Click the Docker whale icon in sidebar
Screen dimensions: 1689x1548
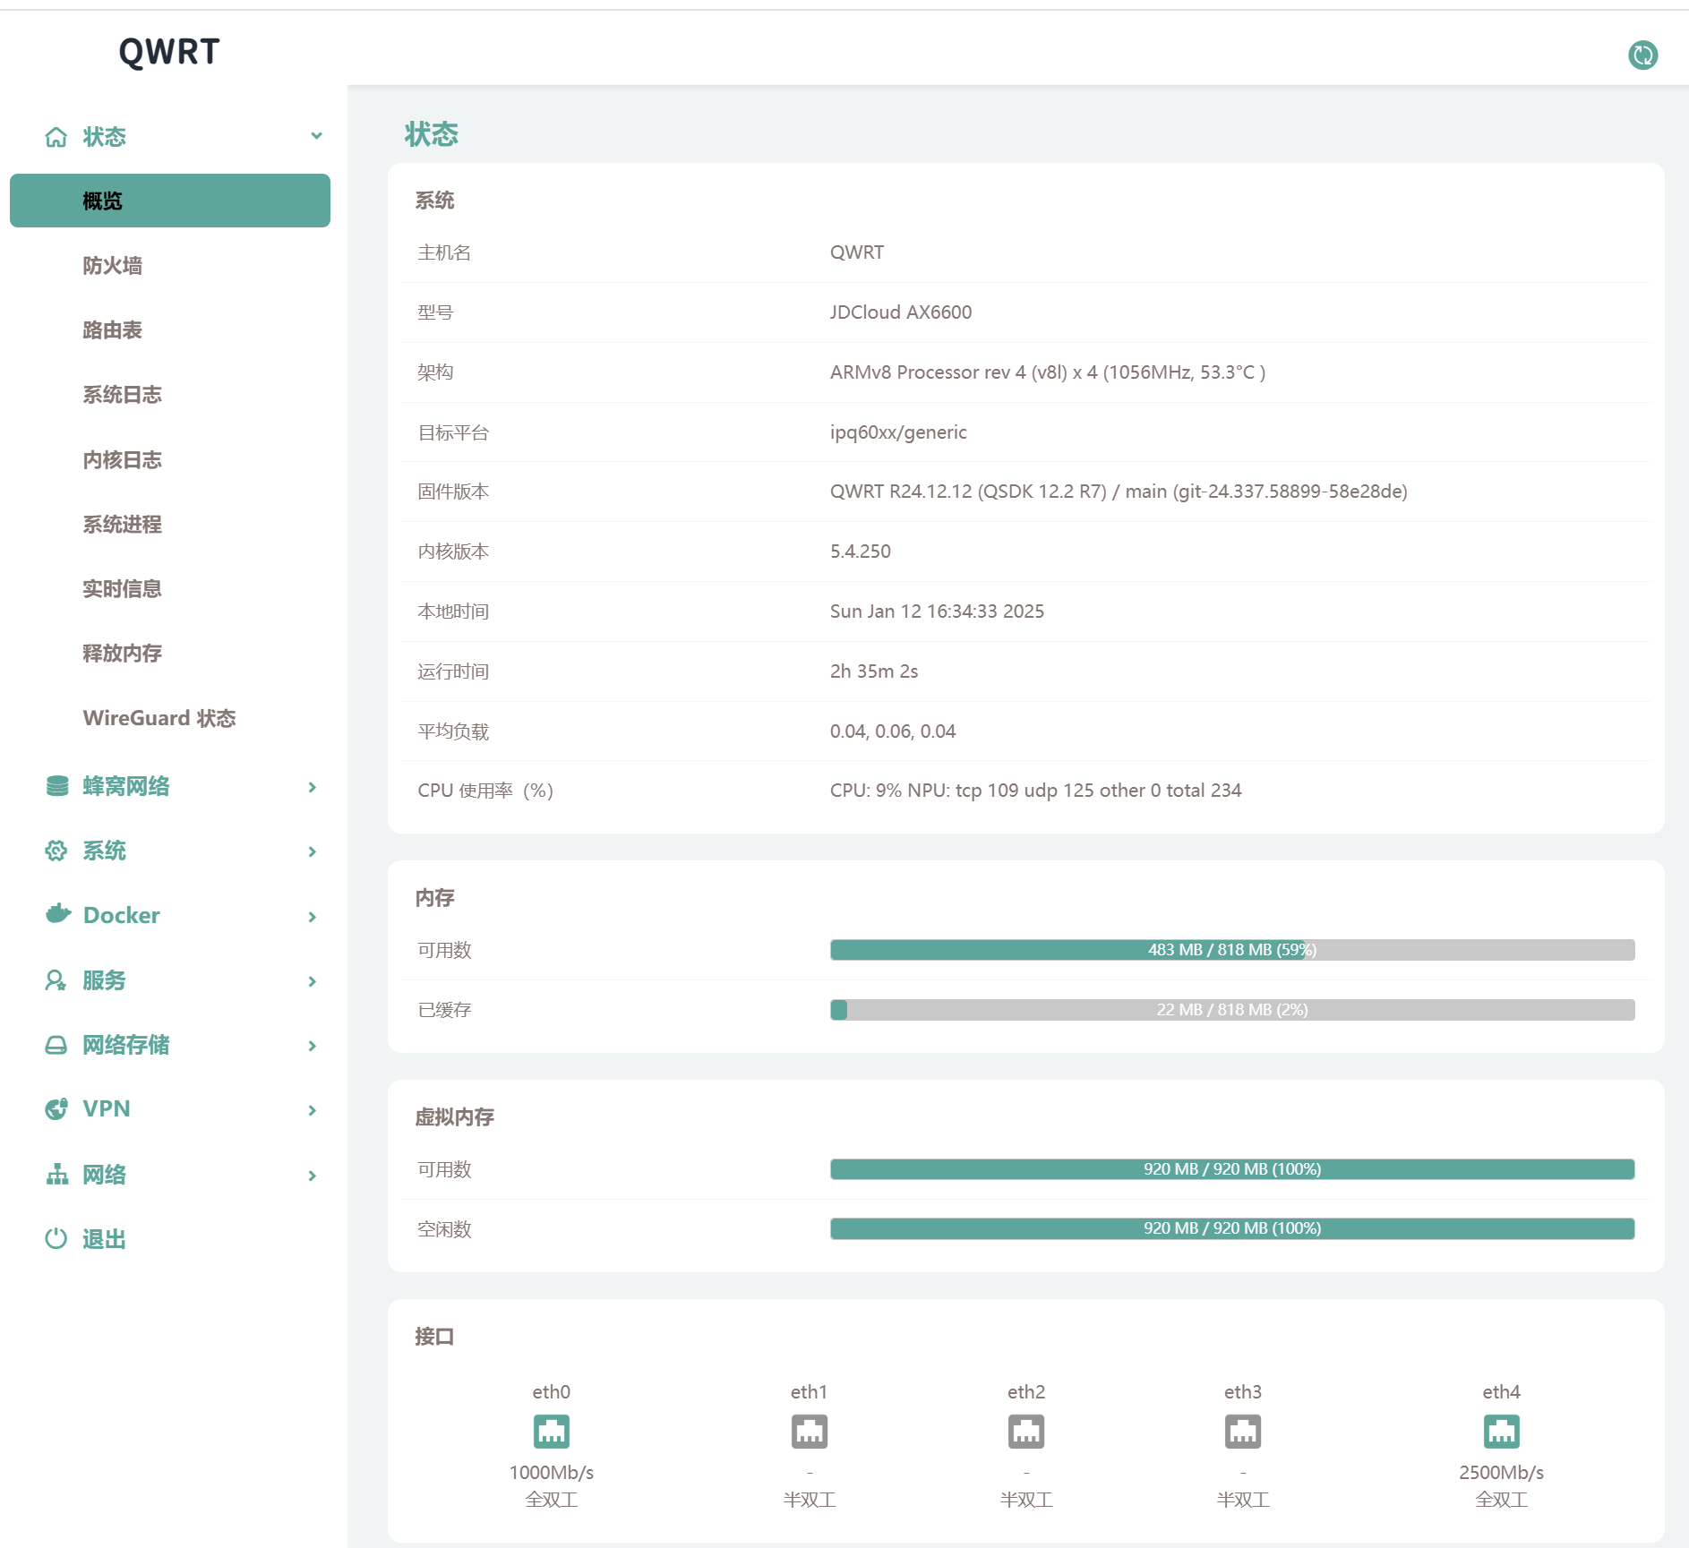pos(57,914)
